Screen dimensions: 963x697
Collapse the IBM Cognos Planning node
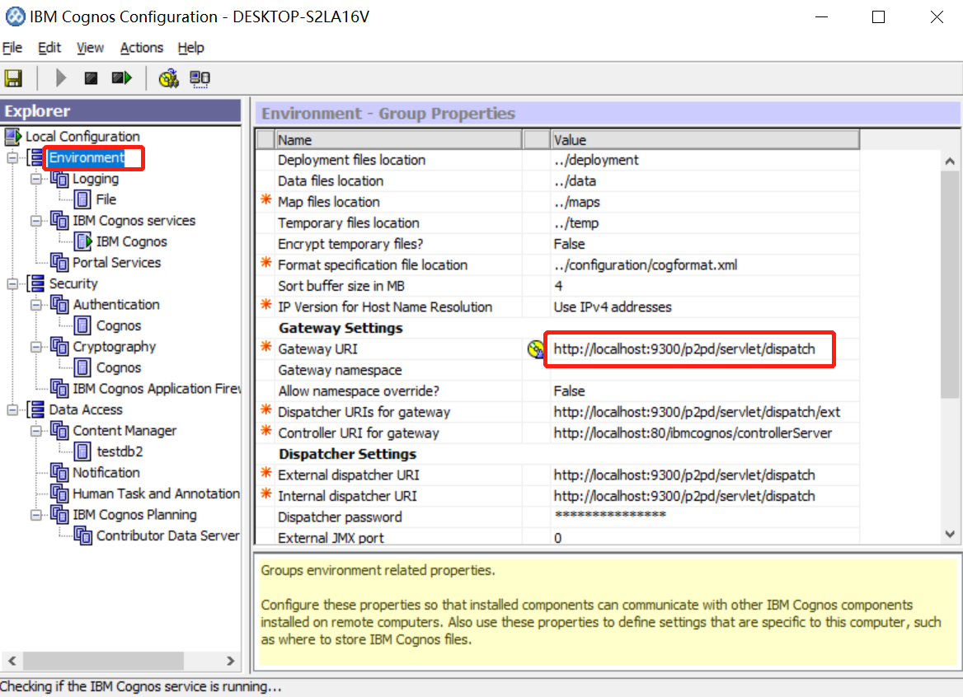pos(36,515)
